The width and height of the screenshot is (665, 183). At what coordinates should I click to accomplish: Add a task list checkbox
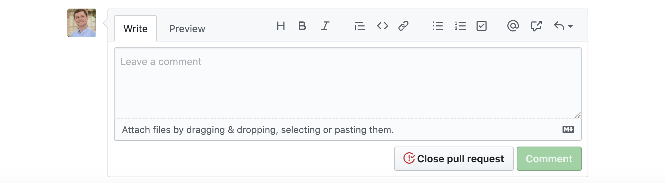click(482, 26)
